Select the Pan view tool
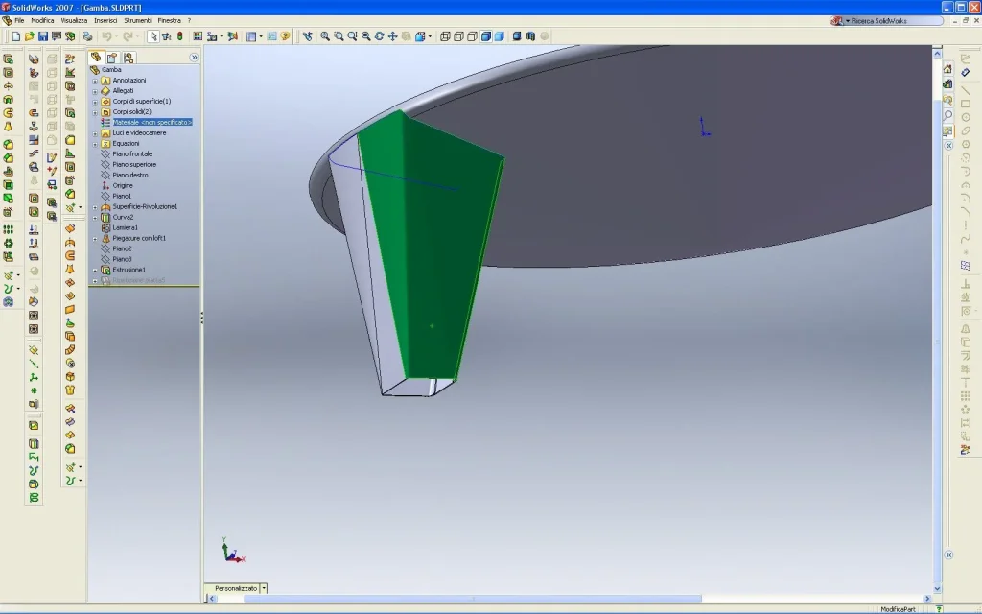Viewport: 982px width, 614px height. coord(392,36)
